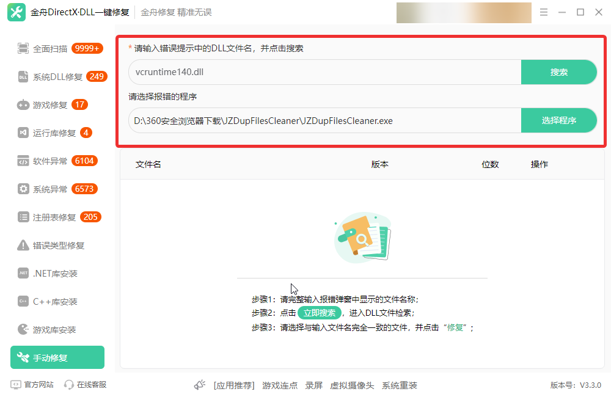Open 错误类型修复 section
Screen dimensions: 611x397
[x=57, y=245]
